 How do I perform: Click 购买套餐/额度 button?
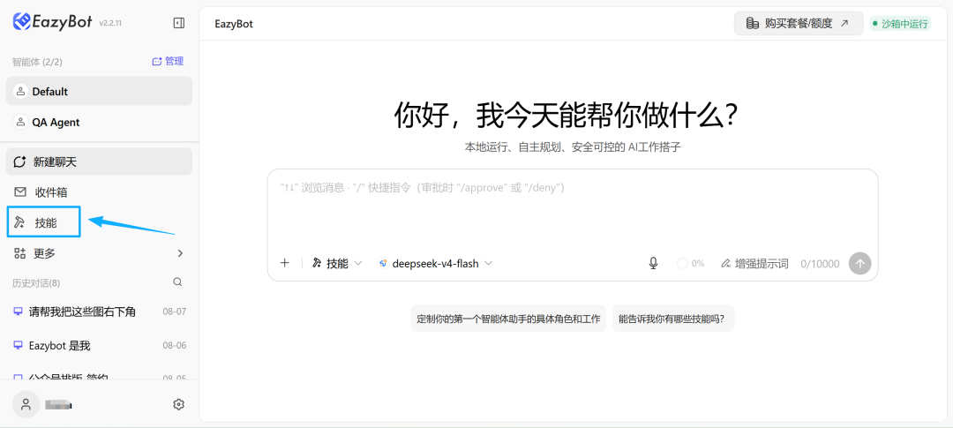[x=798, y=23]
